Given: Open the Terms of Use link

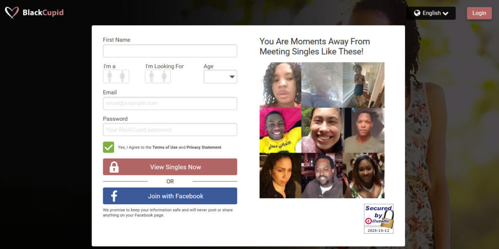Looking at the screenshot, I should coord(165,148).
